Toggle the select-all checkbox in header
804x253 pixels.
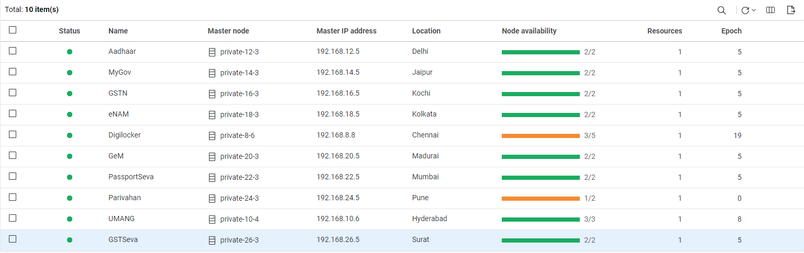coord(13,30)
